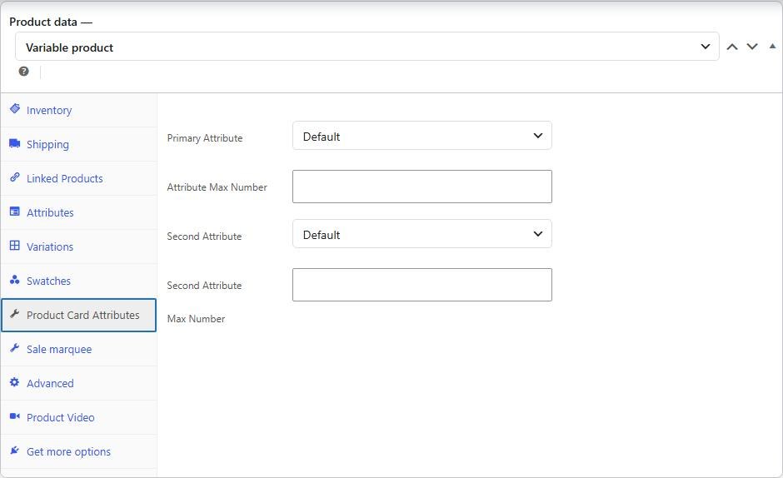Open the Primary Attribute dropdown
Screen dimensions: 783x478
[x=422, y=136]
